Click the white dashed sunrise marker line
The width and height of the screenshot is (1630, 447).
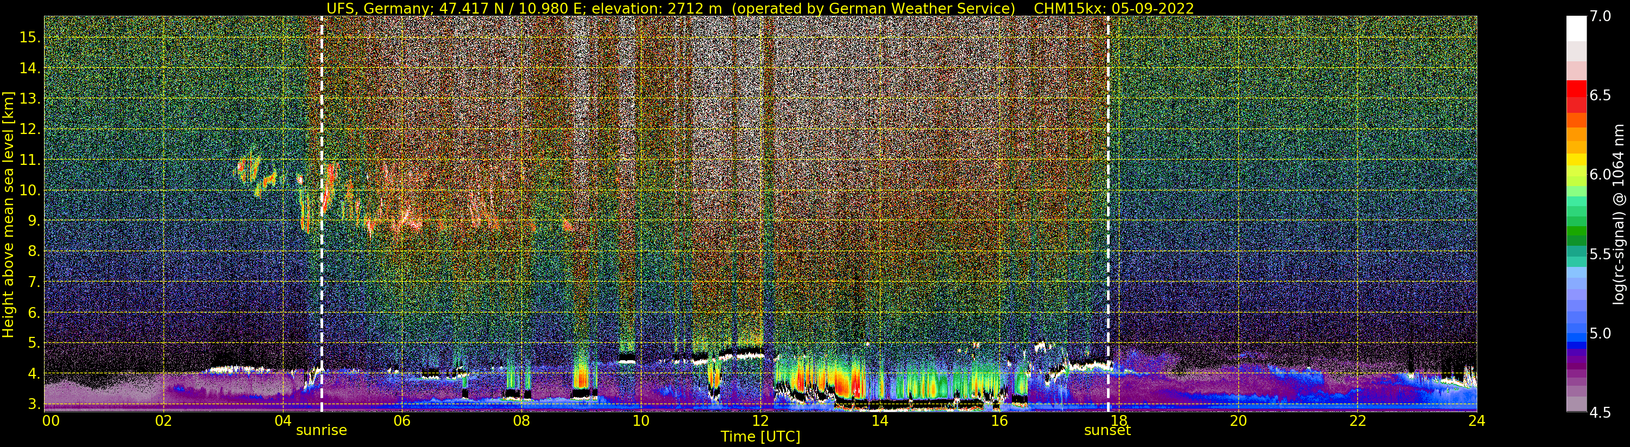click(x=322, y=214)
